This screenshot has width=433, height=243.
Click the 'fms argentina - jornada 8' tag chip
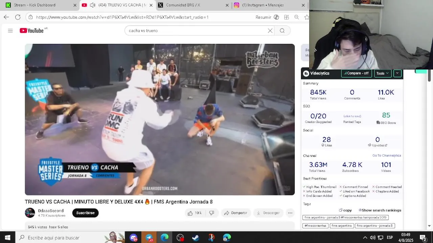(374, 226)
